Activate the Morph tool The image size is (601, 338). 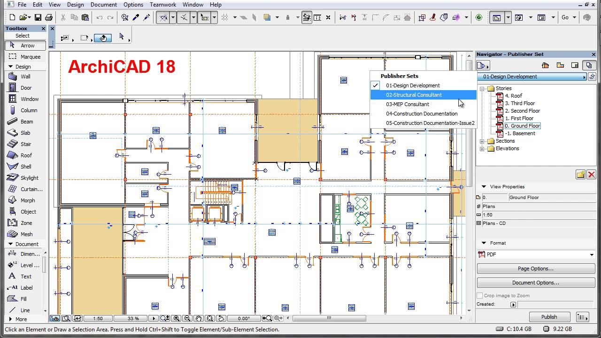click(26, 200)
